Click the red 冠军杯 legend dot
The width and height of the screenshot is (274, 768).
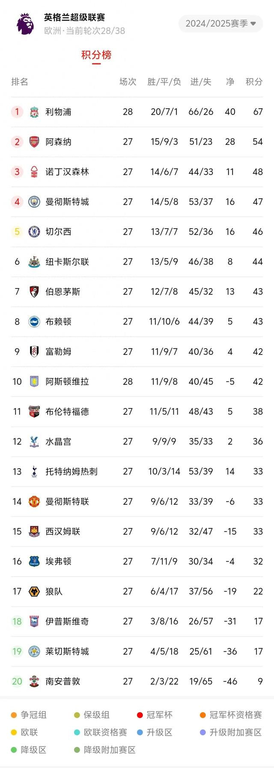tap(140, 715)
